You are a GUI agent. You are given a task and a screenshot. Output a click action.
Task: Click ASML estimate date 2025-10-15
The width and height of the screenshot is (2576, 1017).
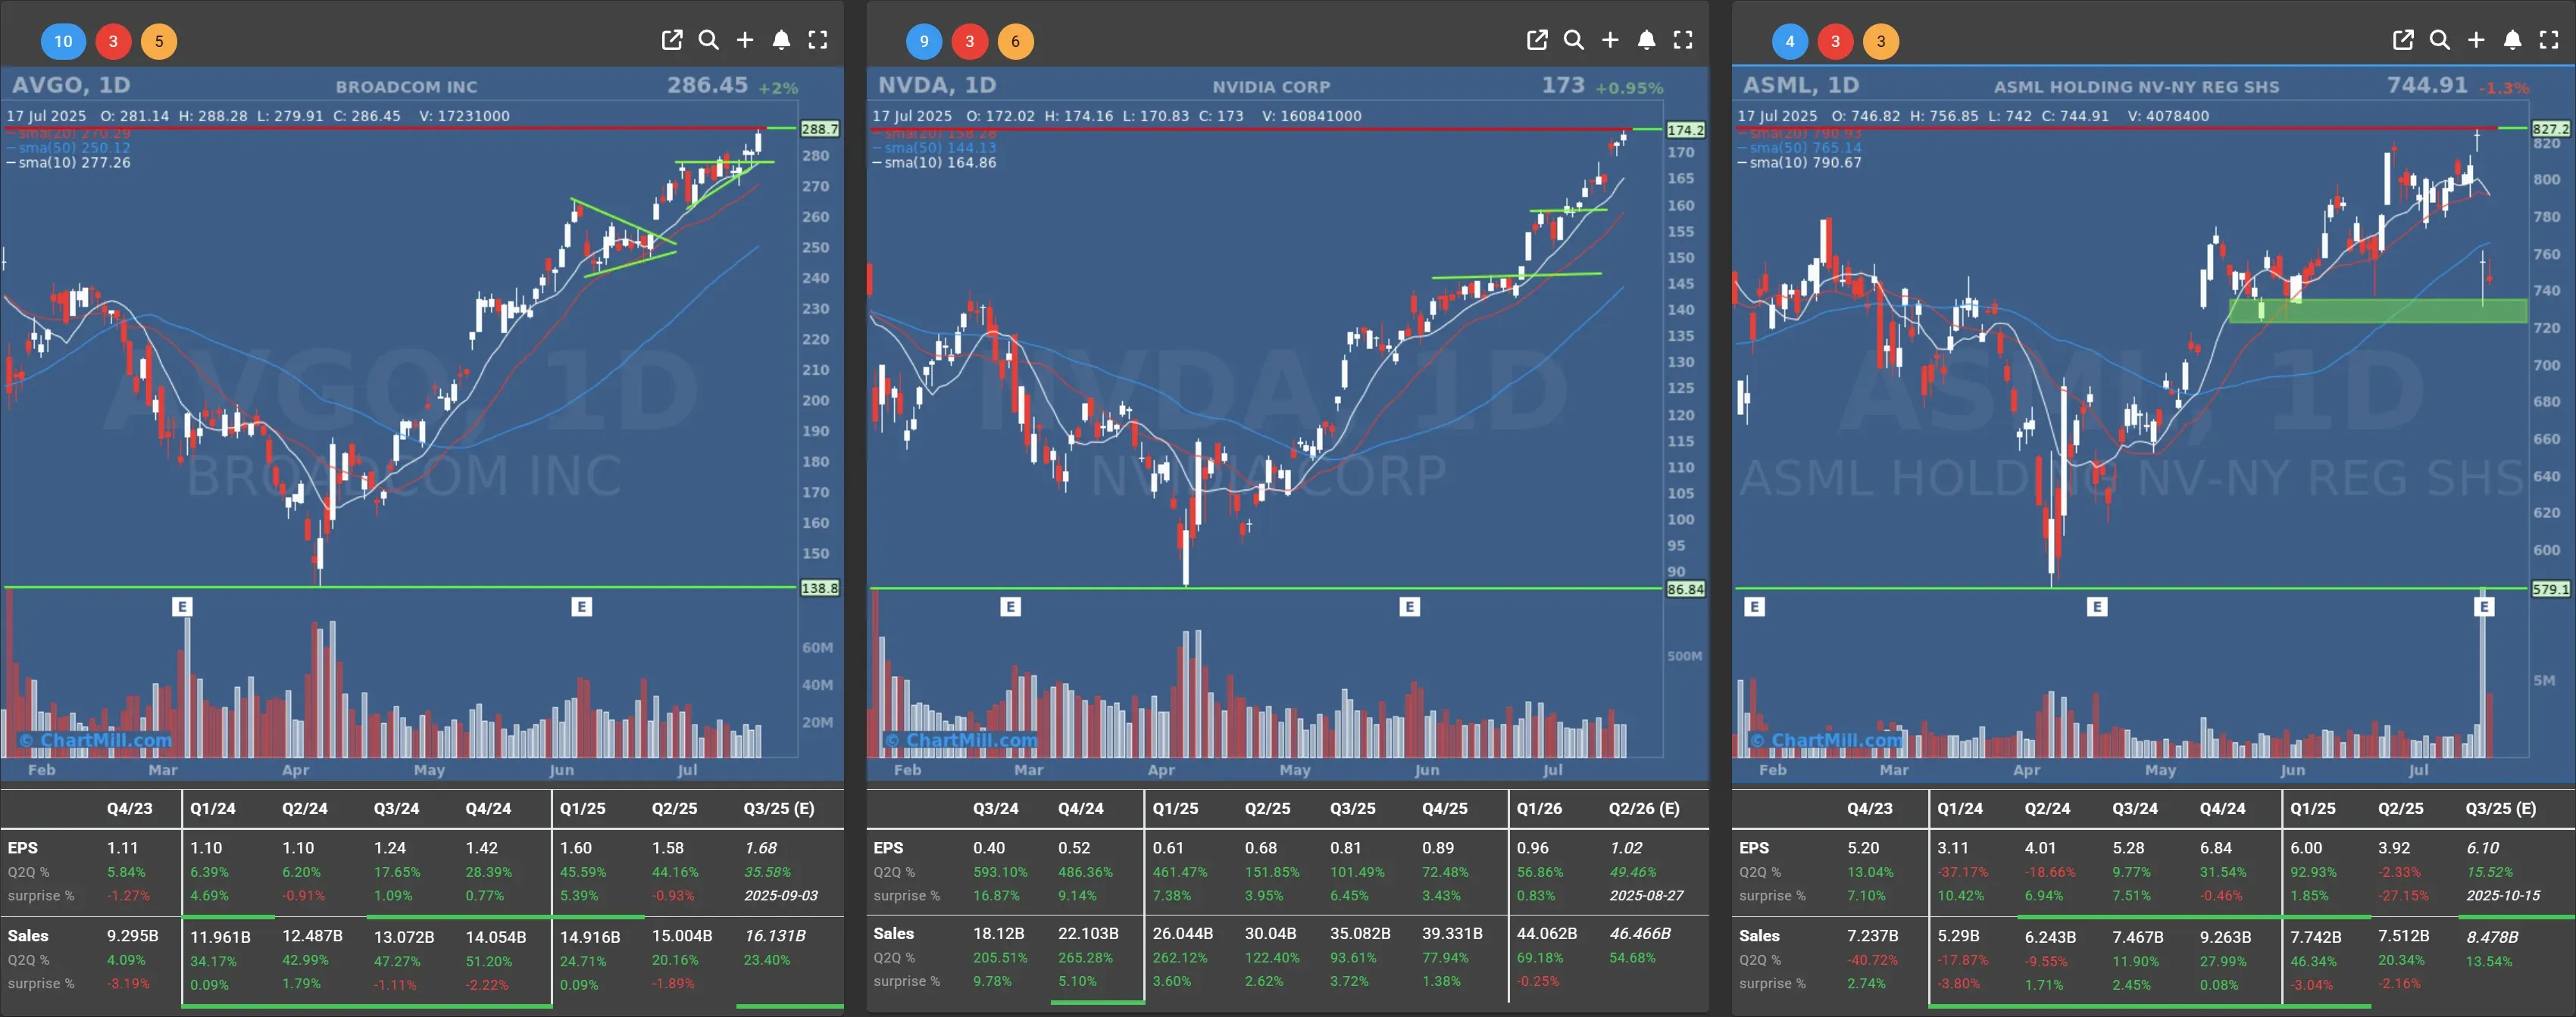pyautogui.click(x=2503, y=895)
